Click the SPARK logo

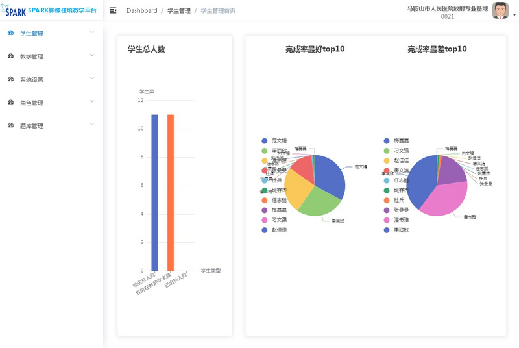(14, 11)
